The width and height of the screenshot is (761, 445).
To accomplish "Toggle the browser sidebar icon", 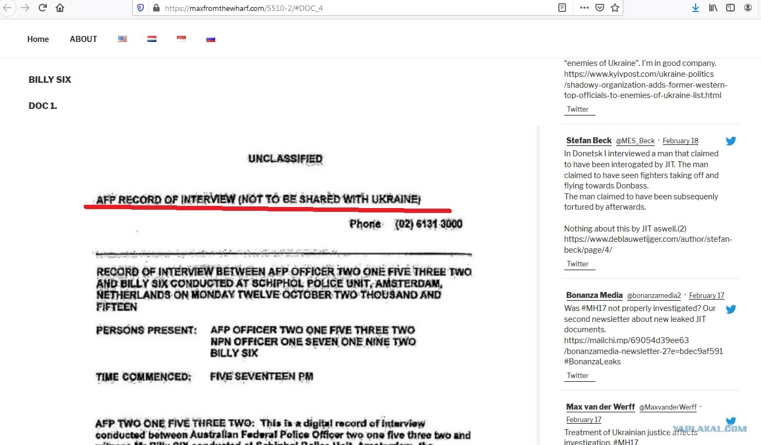I will tap(730, 8).
